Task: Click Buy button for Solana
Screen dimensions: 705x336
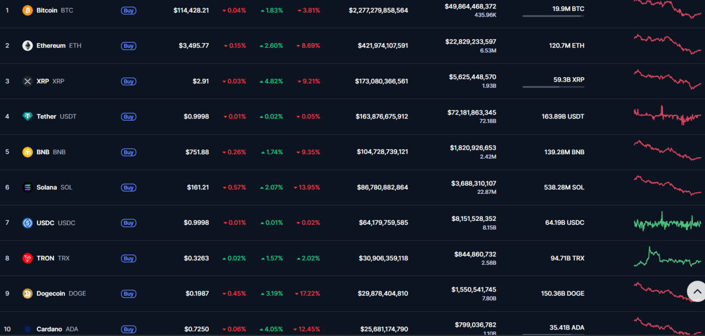Action: [129, 187]
